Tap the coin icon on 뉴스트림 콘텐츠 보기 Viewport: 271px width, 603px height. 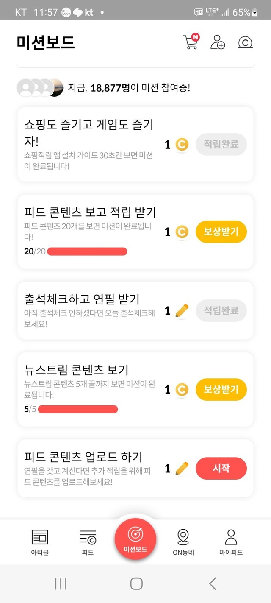click(182, 389)
